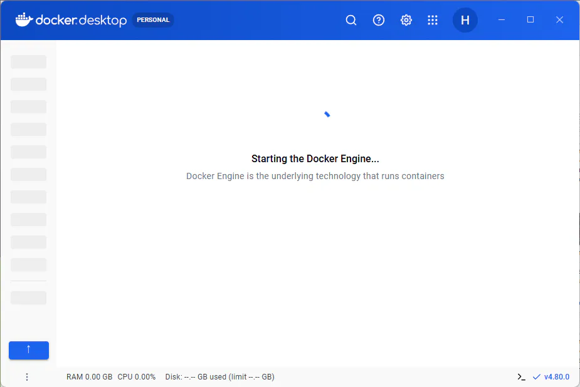Open the apps grid icon
This screenshot has height=387, width=580.
point(433,20)
